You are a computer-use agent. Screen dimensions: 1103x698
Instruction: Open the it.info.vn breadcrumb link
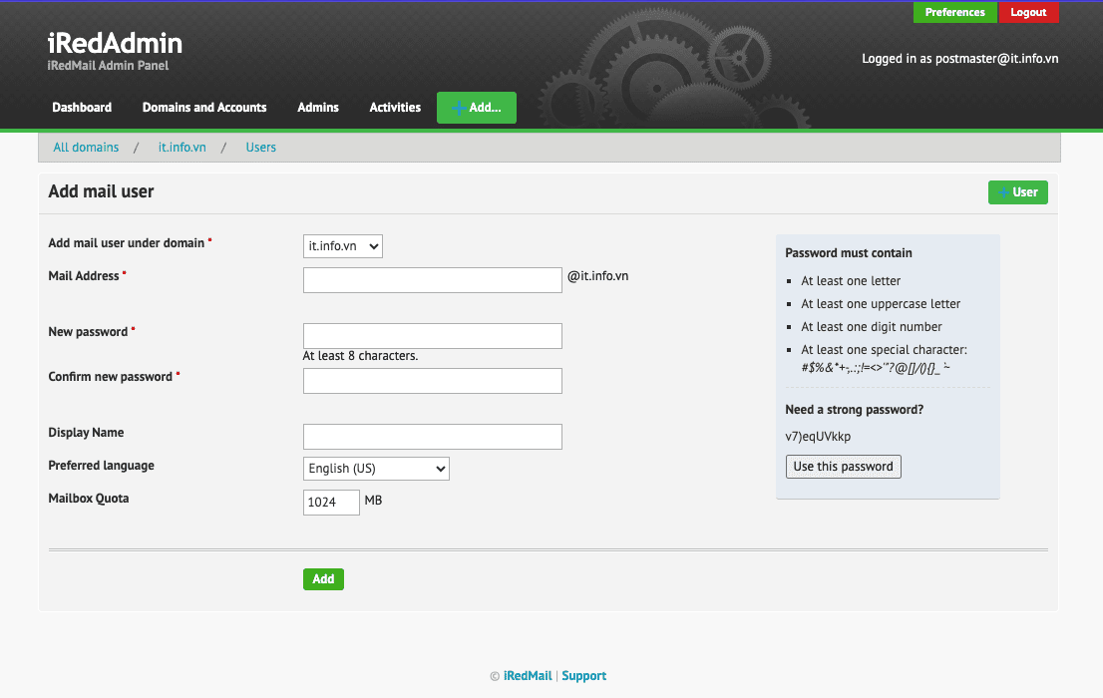point(183,148)
